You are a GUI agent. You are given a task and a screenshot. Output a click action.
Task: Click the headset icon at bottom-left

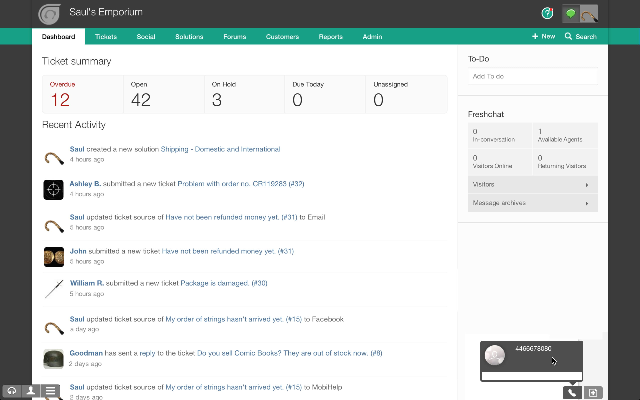pos(12,391)
